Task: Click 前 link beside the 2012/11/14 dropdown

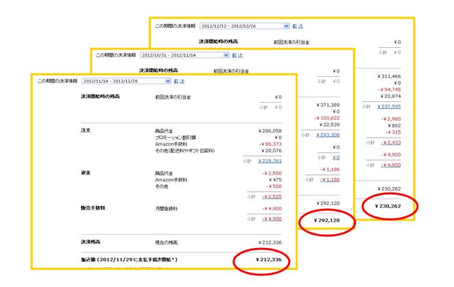Action: pos(177,82)
